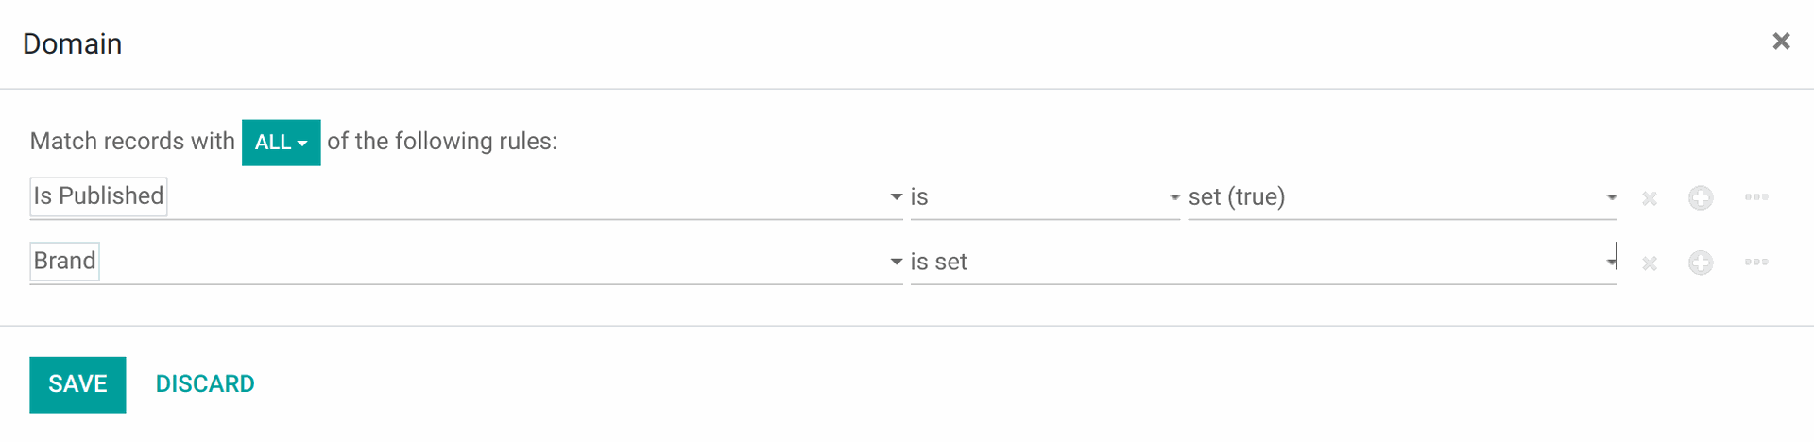This screenshot has width=1814, height=442.
Task: Save the domain rules
Action: [77, 384]
